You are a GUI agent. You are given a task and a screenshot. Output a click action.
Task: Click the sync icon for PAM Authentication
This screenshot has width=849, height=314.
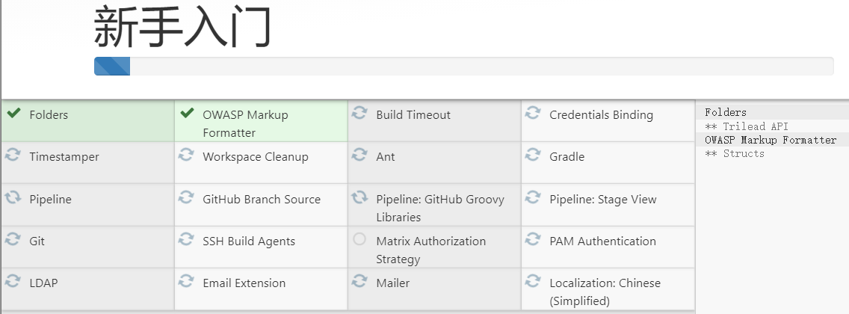click(533, 239)
